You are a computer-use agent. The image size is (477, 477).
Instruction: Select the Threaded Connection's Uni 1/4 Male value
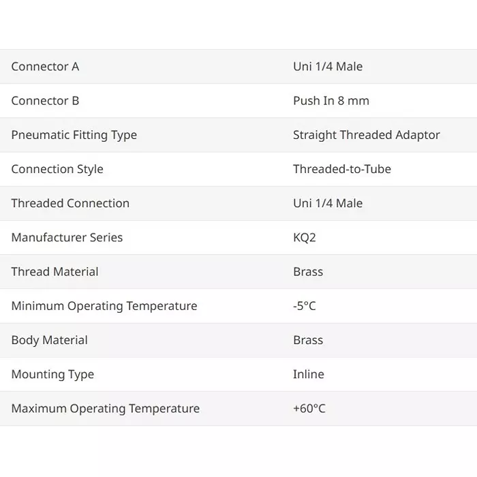click(x=328, y=203)
